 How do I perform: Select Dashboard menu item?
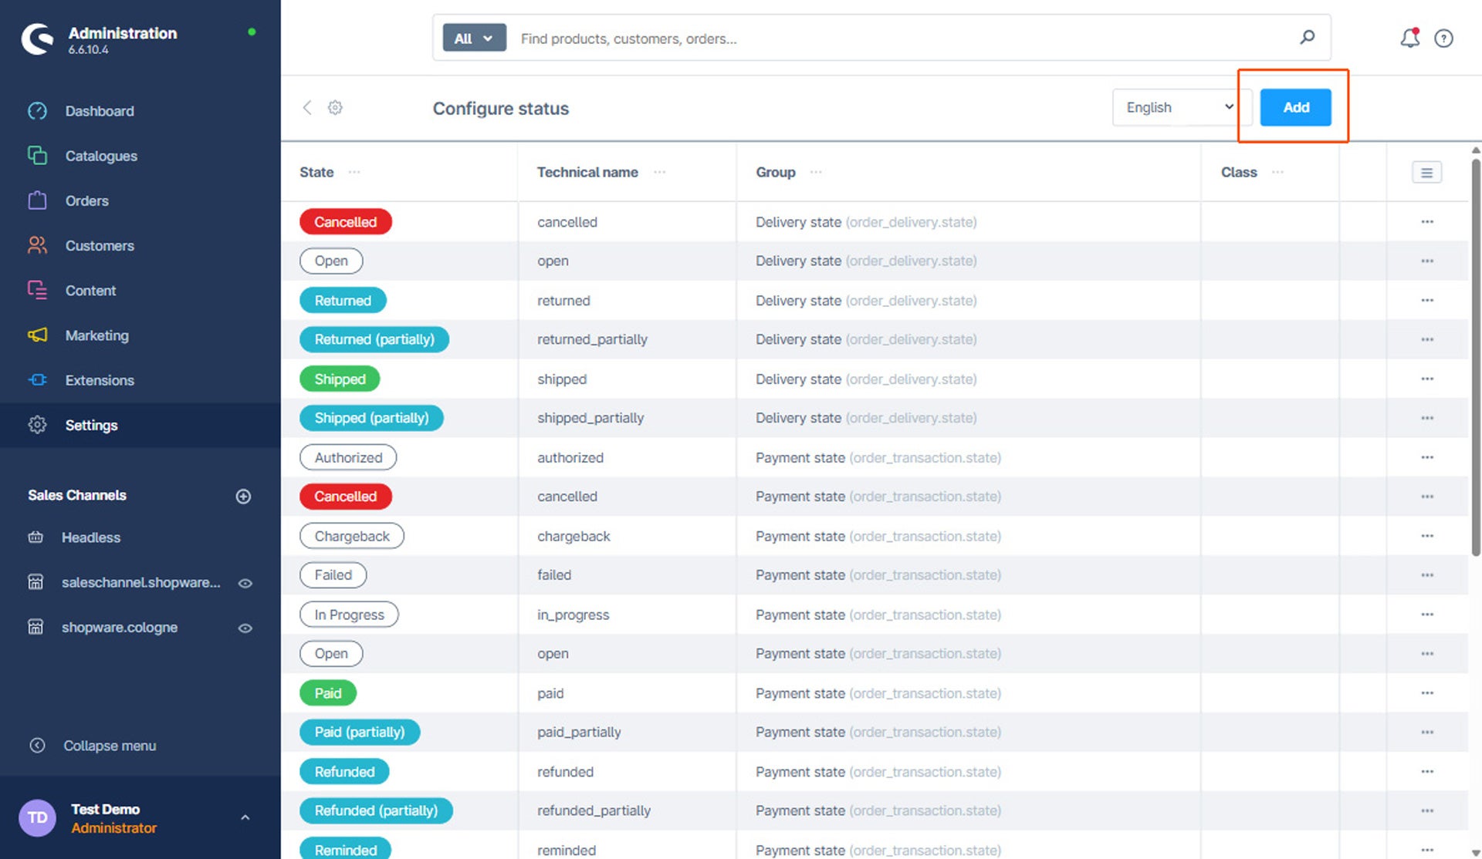tap(100, 111)
